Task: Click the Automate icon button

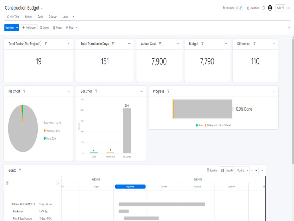Action: tap(253, 8)
